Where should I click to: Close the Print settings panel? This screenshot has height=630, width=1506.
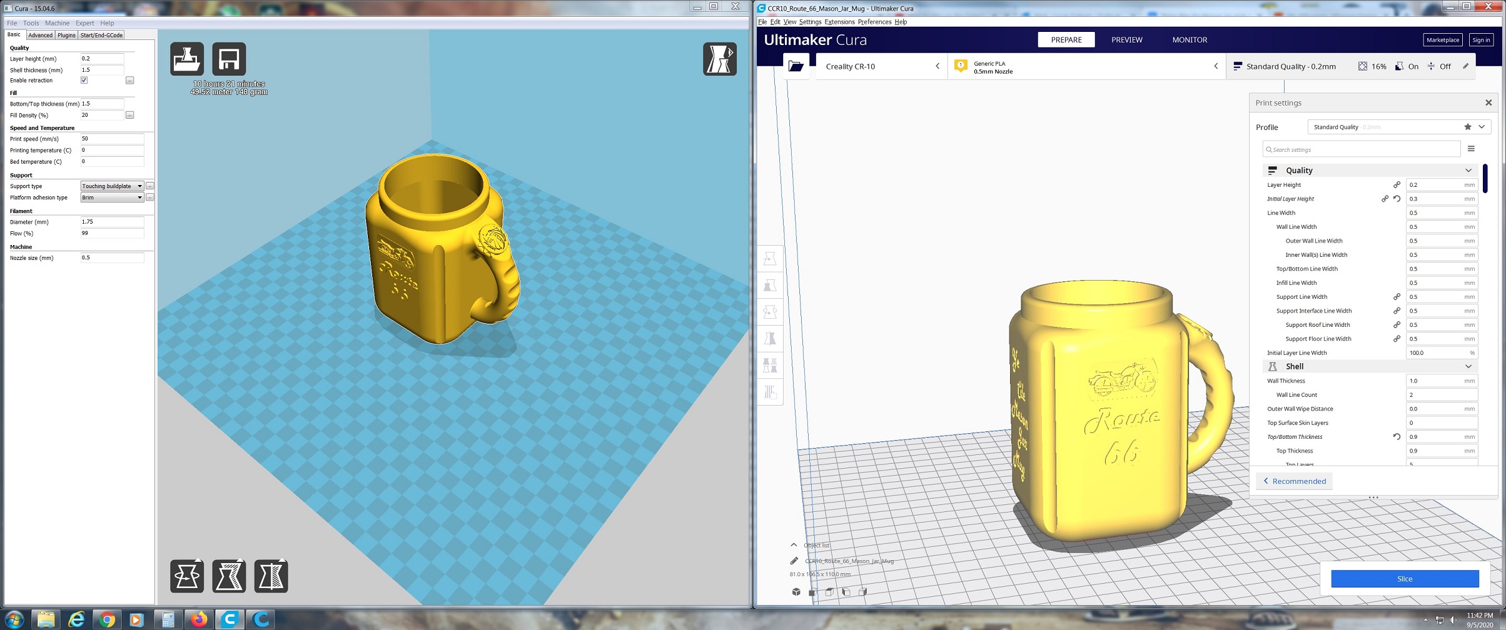1488,102
